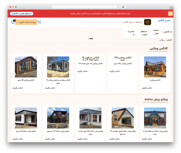This screenshot has width=181, height=153.
Task: Open a new browser tab plus button
Action: click(x=172, y=8)
